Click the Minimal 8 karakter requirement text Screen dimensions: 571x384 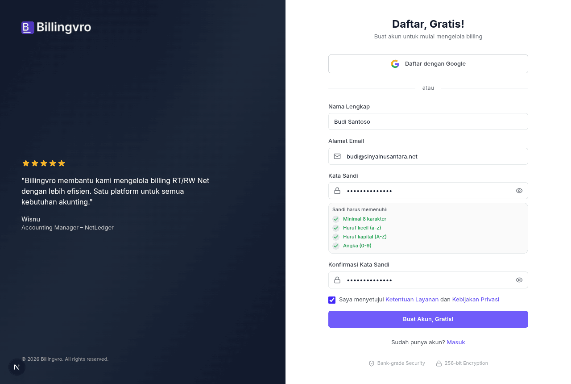(x=364, y=219)
